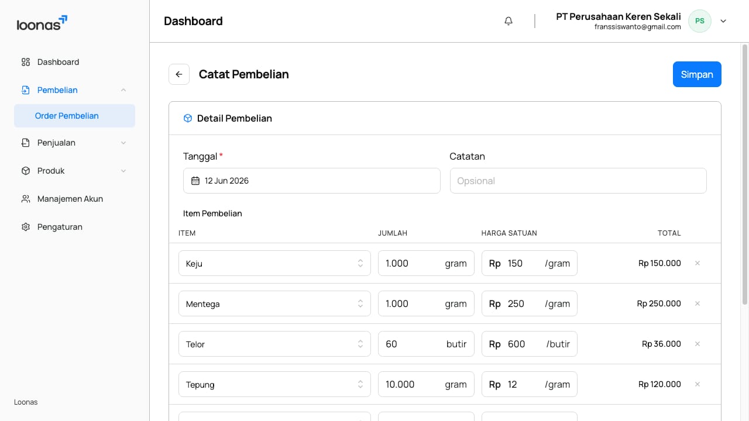
Task: Collapse the Pembelian menu chevron
Action: [123, 90]
